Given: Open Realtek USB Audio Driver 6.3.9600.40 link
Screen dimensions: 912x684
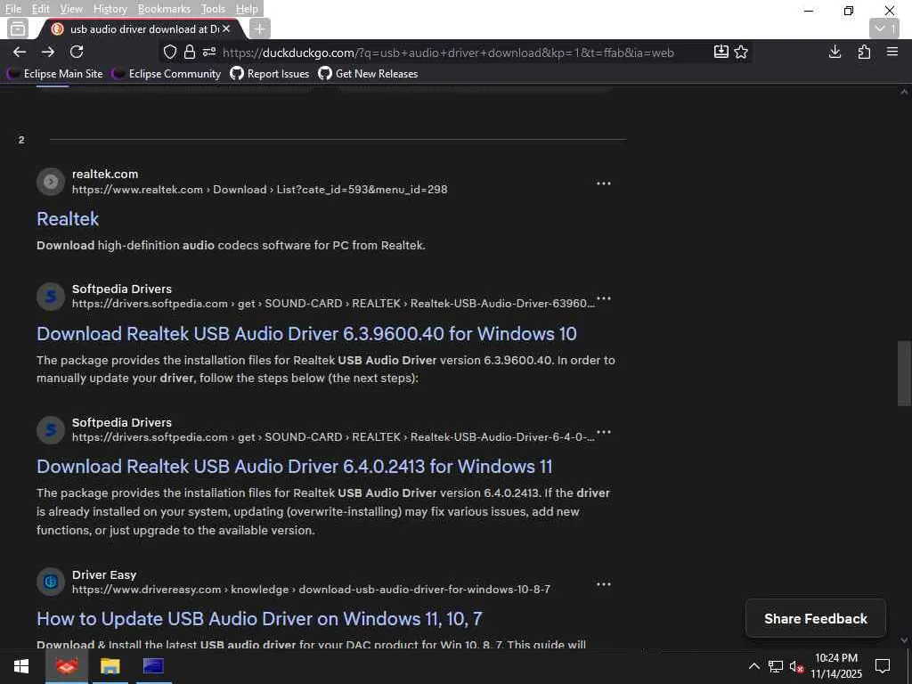Looking at the screenshot, I should [x=306, y=334].
